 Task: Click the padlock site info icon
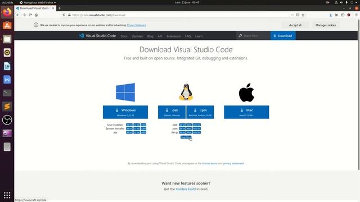pos(69,15)
